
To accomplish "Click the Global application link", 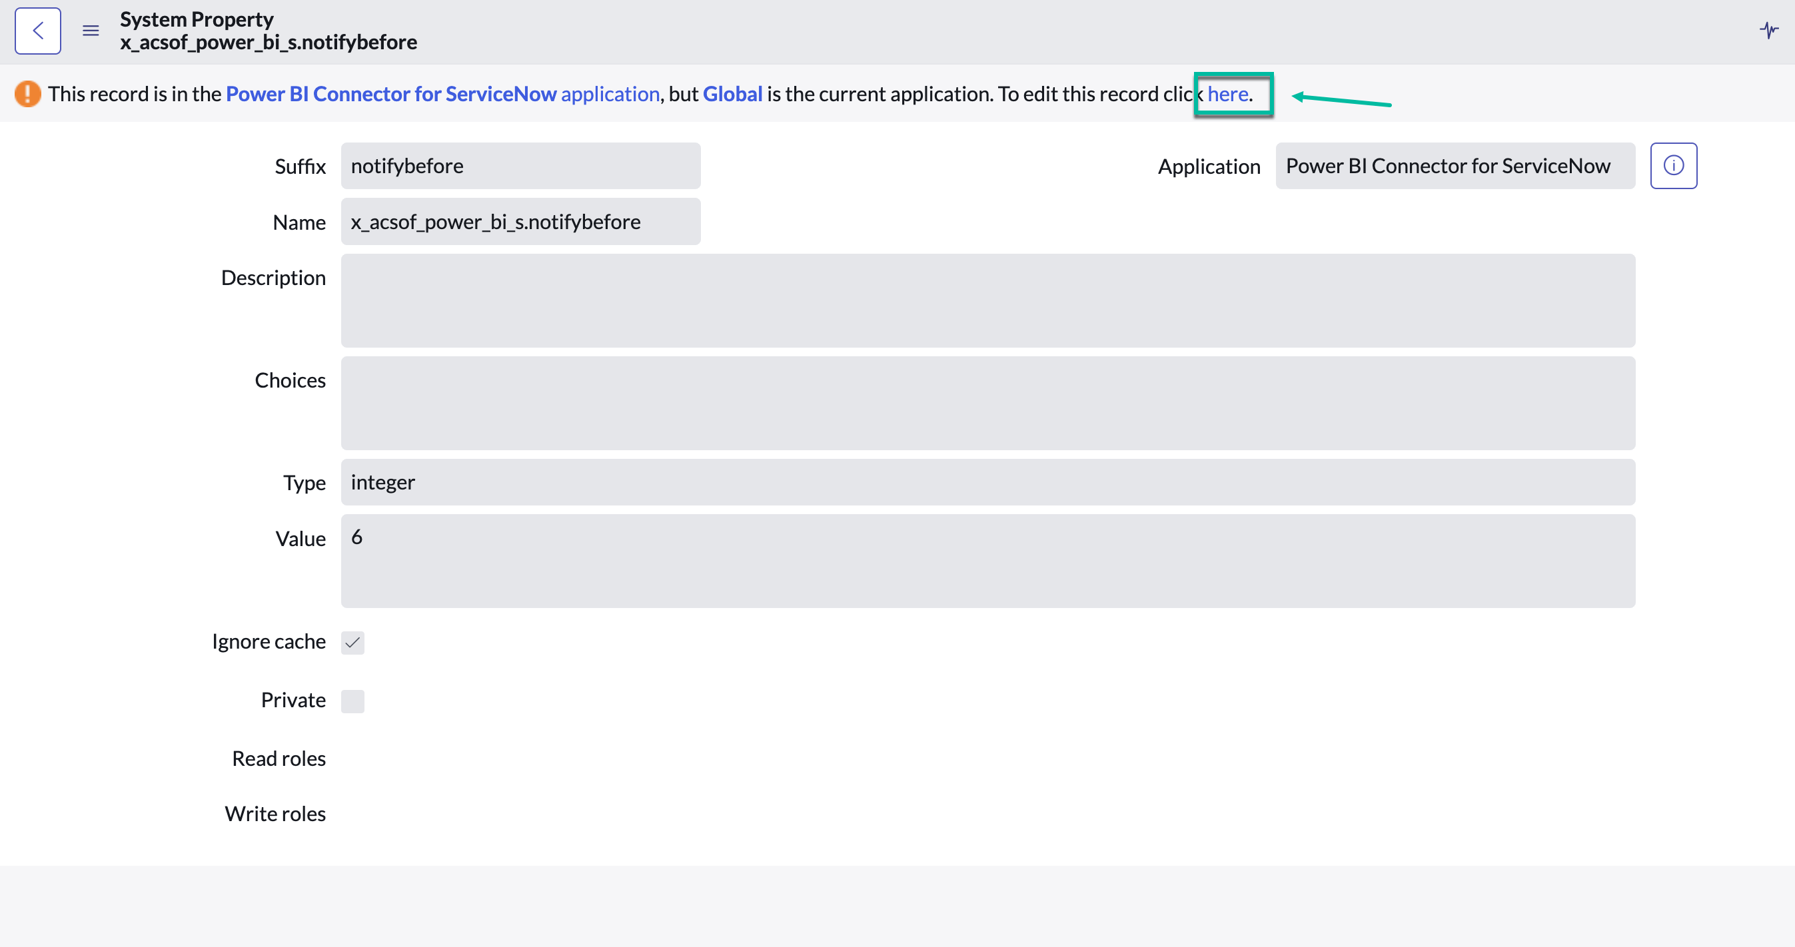I will 732,93.
